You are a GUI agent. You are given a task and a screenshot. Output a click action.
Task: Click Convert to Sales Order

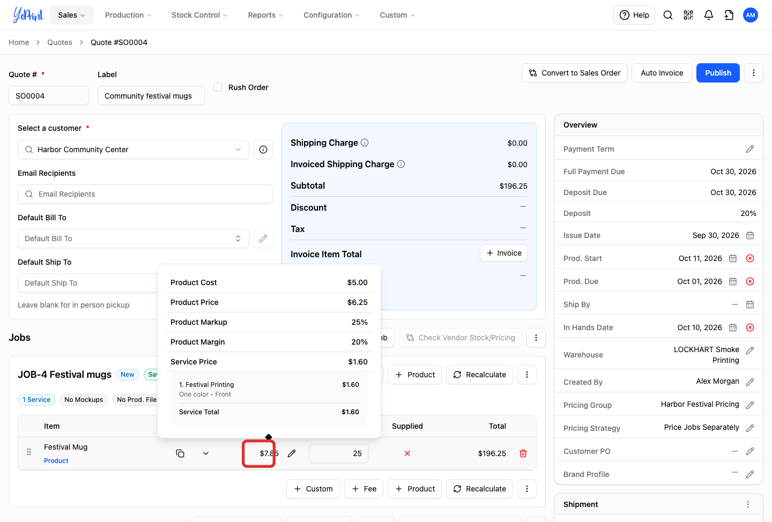click(574, 73)
